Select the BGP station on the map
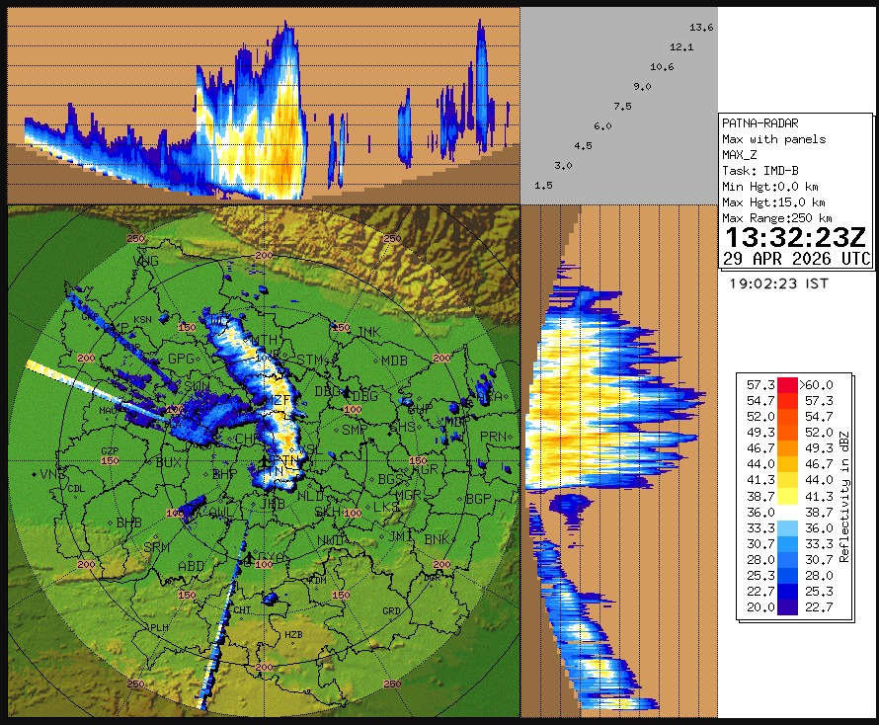879x725 pixels. (478, 500)
